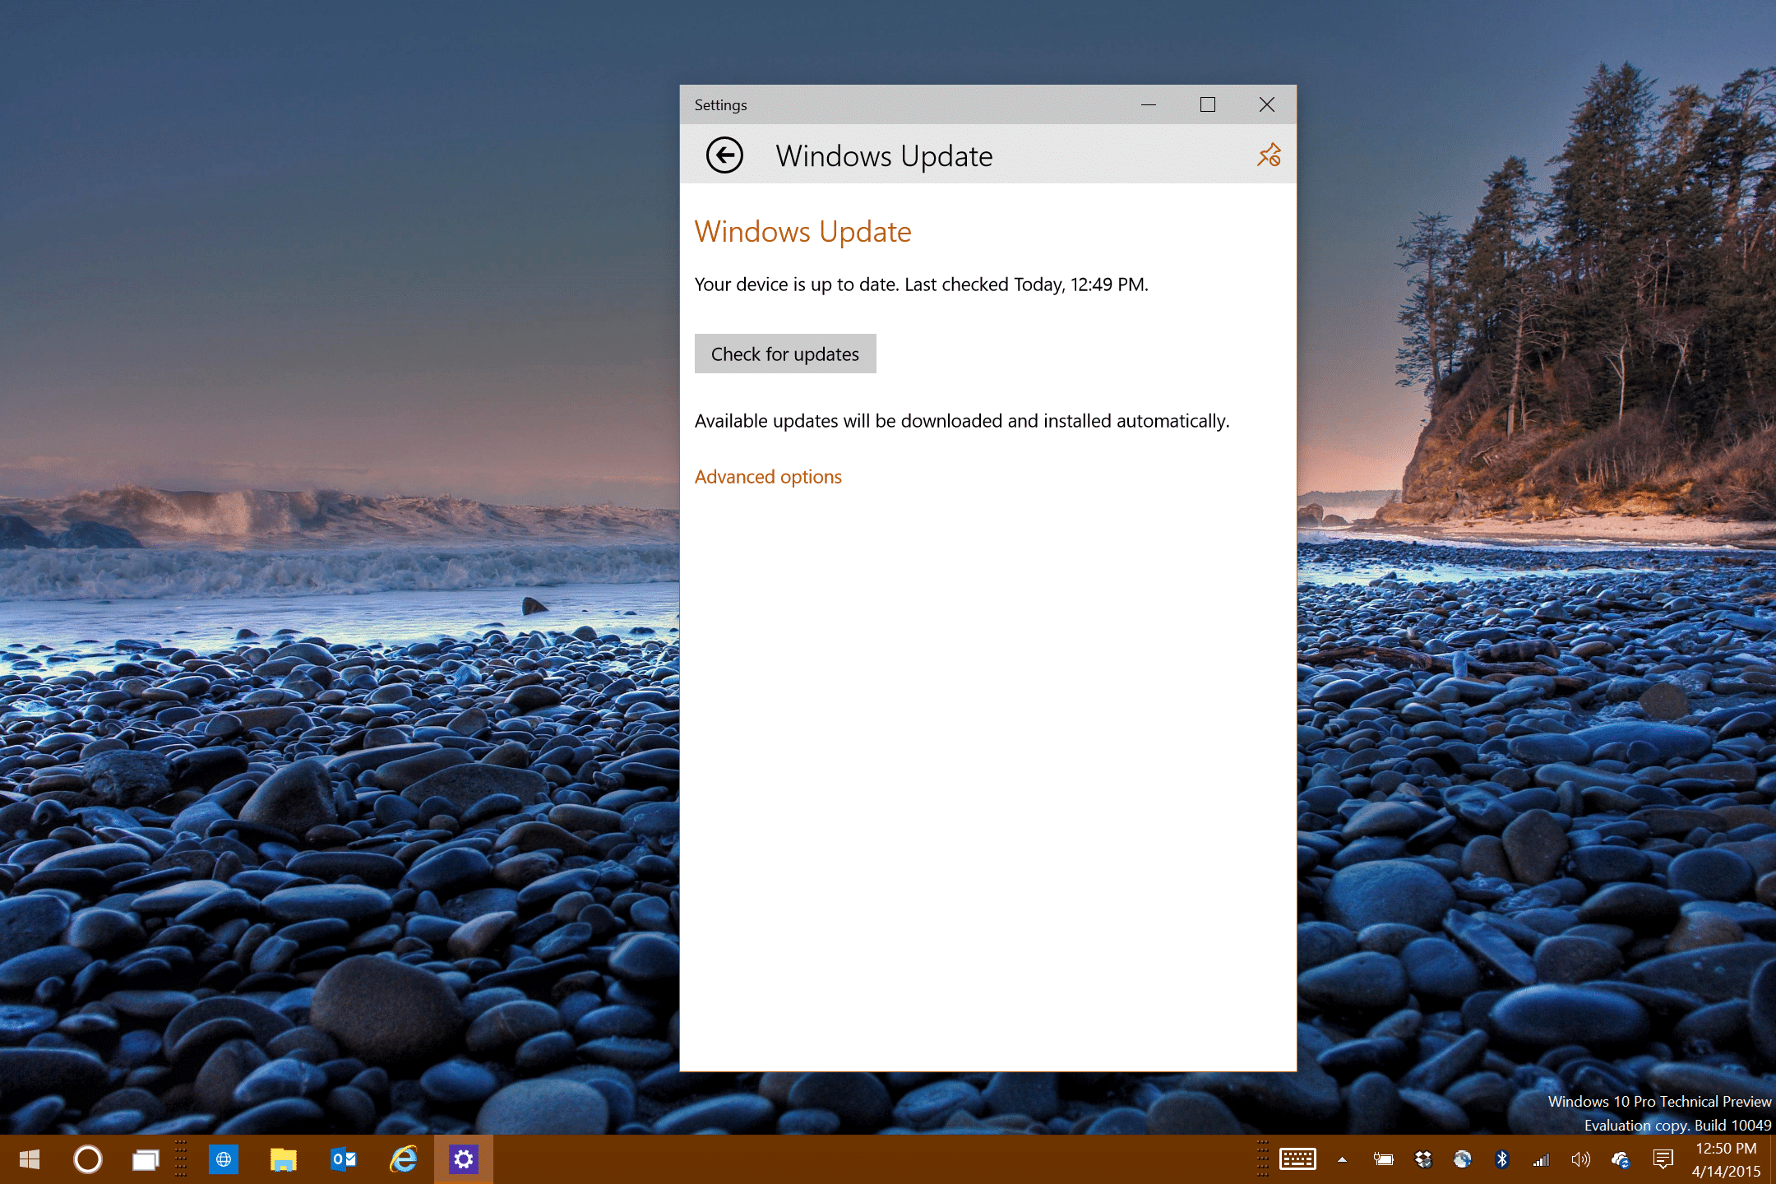
Task: Click the Show desktop strip at taskbar end
Action: (1773, 1159)
